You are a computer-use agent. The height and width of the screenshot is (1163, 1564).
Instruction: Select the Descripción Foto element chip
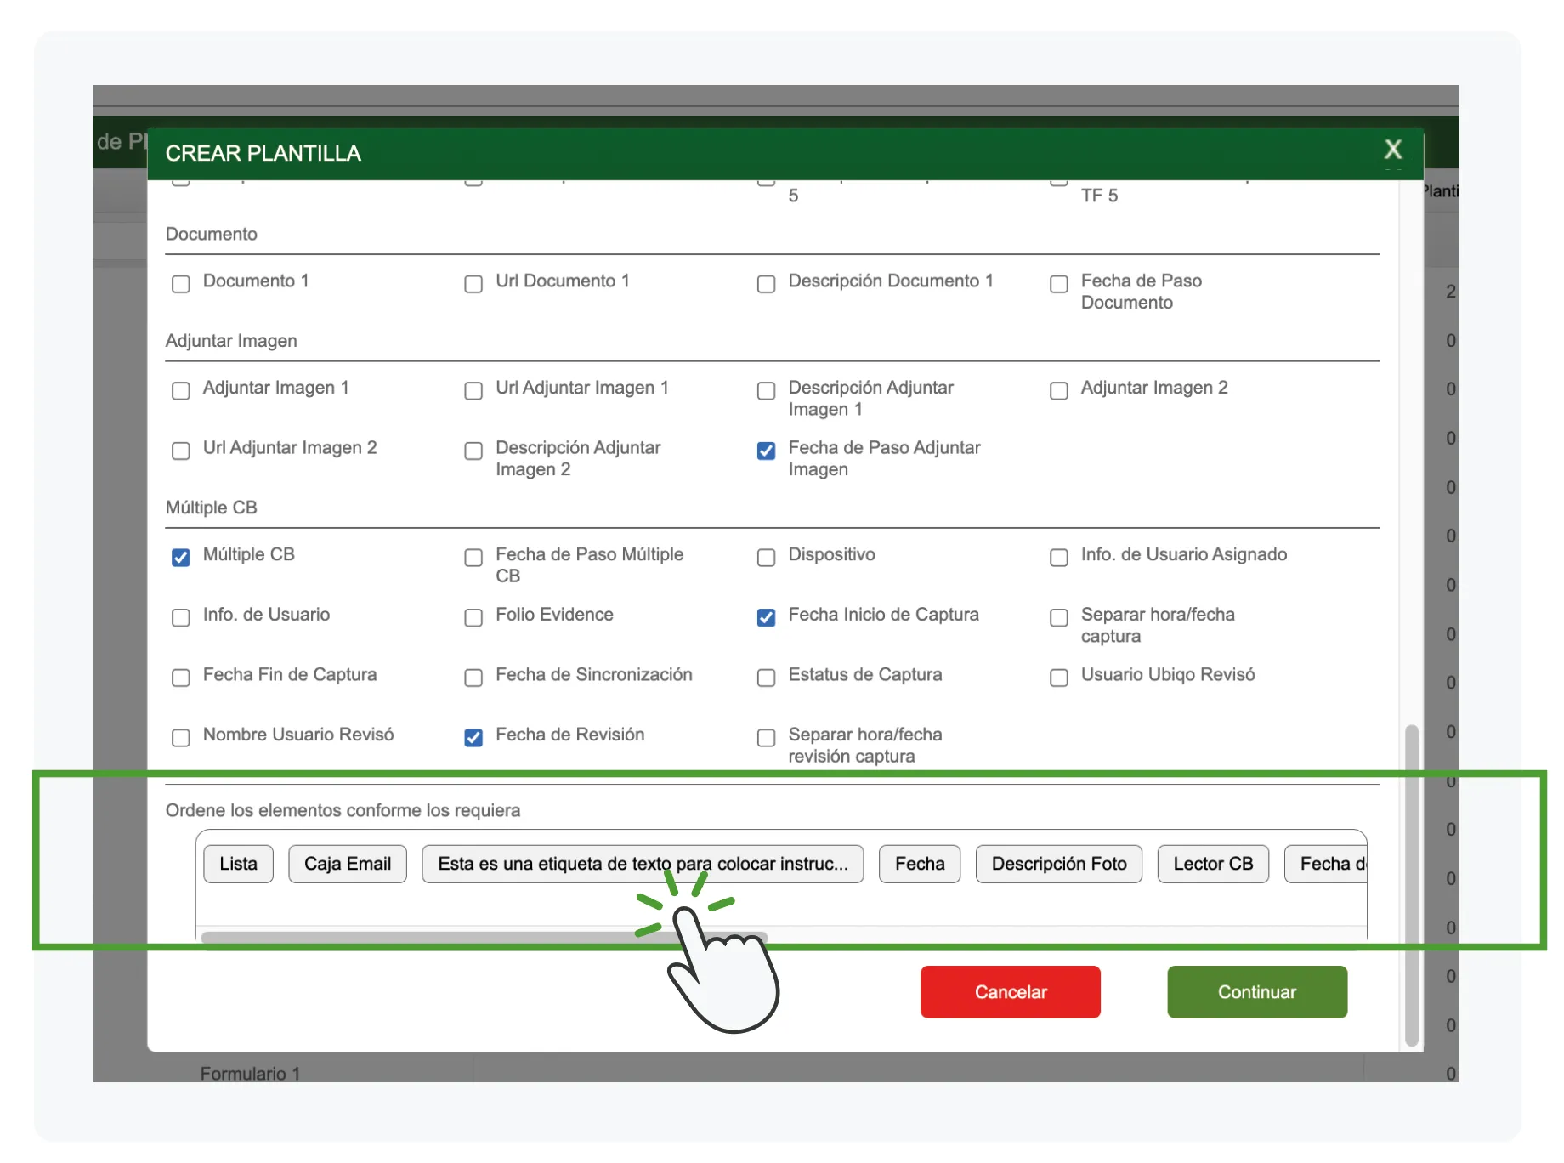pos(1059,864)
